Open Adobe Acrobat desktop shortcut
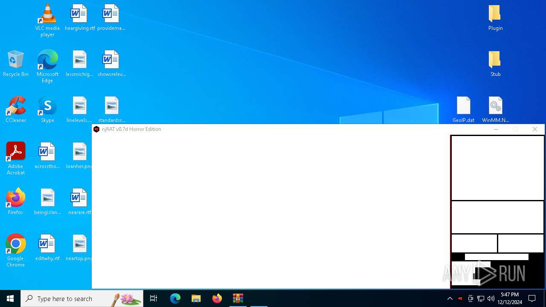 pyautogui.click(x=16, y=158)
